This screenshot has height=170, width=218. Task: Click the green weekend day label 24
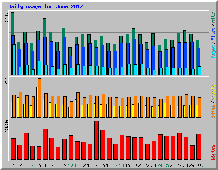tap(160, 165)
